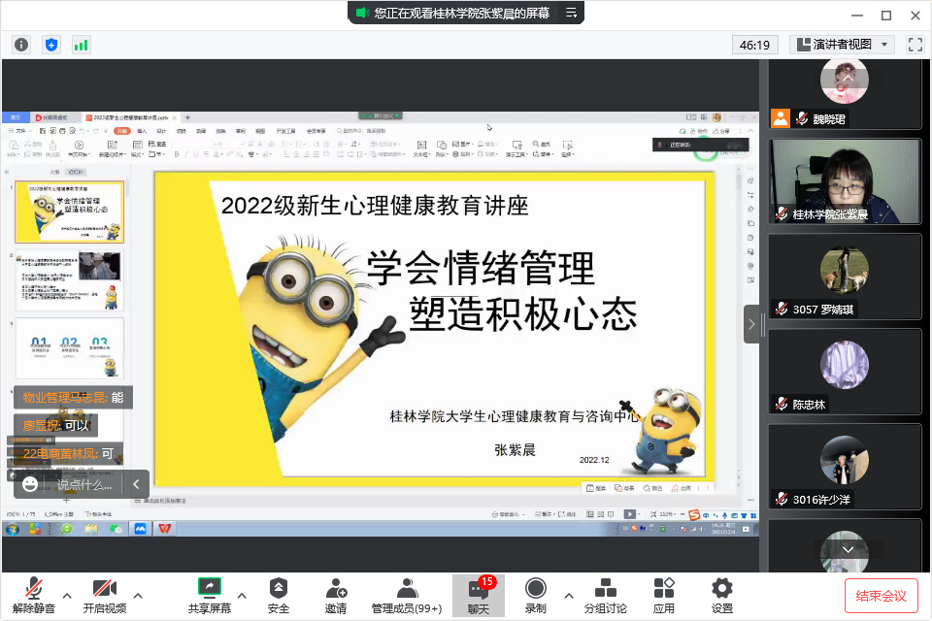932x621 pixels.
Task: Click the blue encryption shield icon
Action: click(51, 45)
